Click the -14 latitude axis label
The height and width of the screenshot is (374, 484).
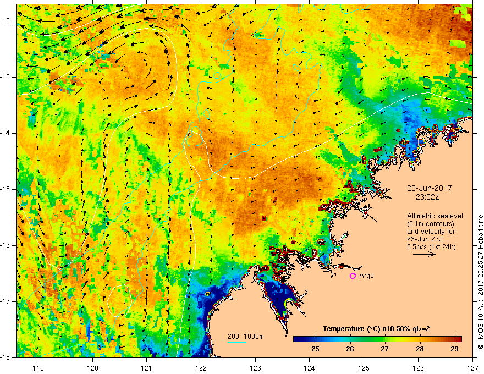(5, 133)
